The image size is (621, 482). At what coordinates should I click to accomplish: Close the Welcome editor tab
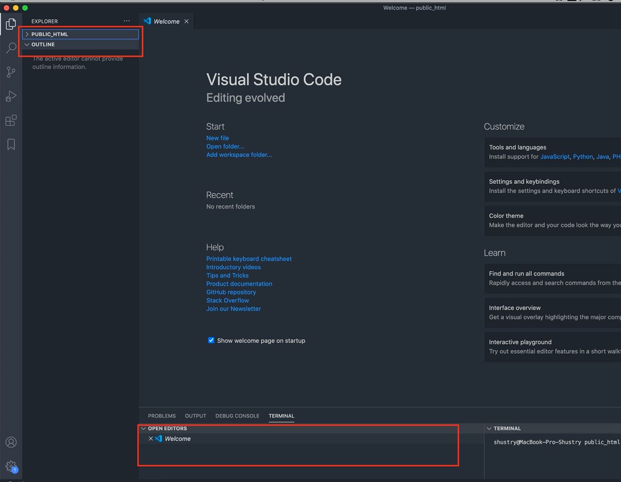tap(186, 21)
